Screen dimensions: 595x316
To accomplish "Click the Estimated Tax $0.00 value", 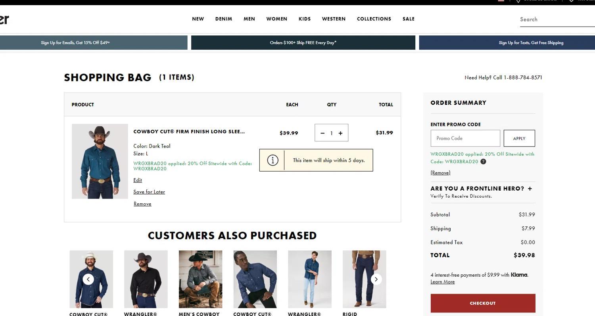I will click(x=528, y=242).
